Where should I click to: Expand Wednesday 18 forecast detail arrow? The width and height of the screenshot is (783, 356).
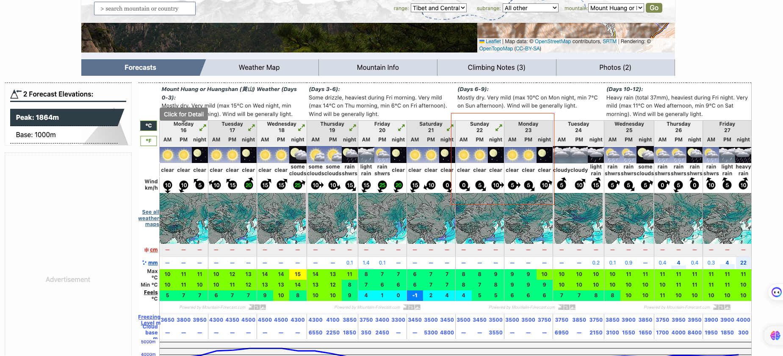coord(302,127)
